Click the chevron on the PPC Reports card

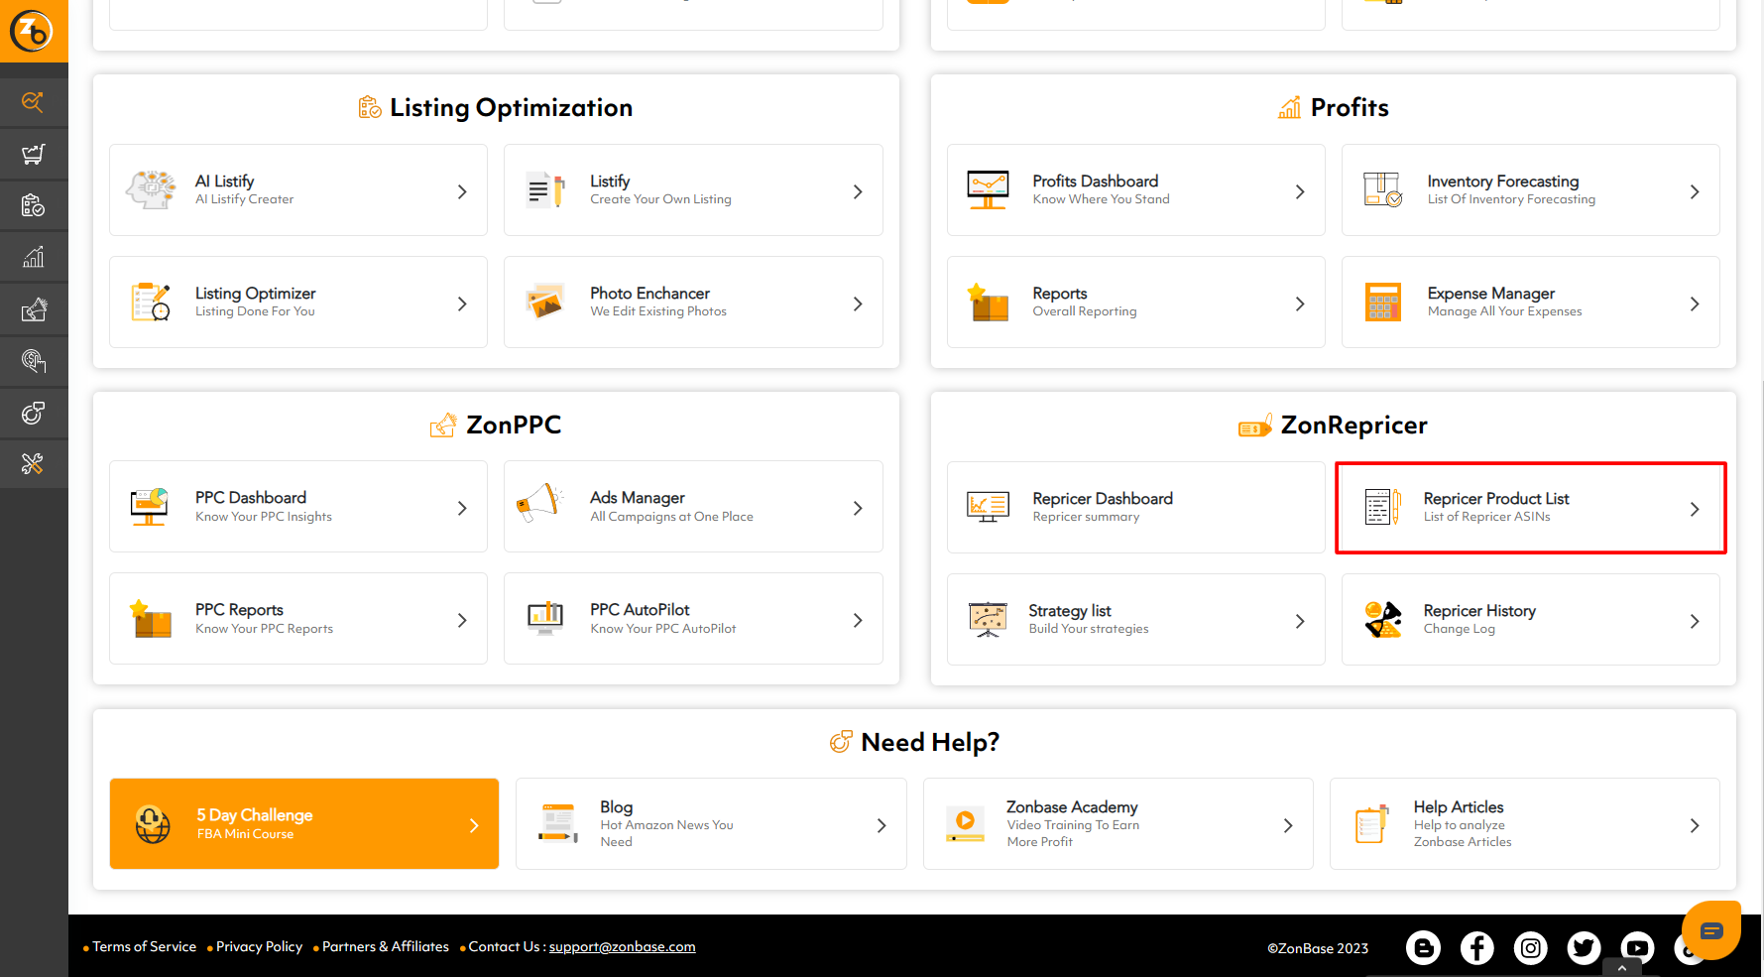462,620
